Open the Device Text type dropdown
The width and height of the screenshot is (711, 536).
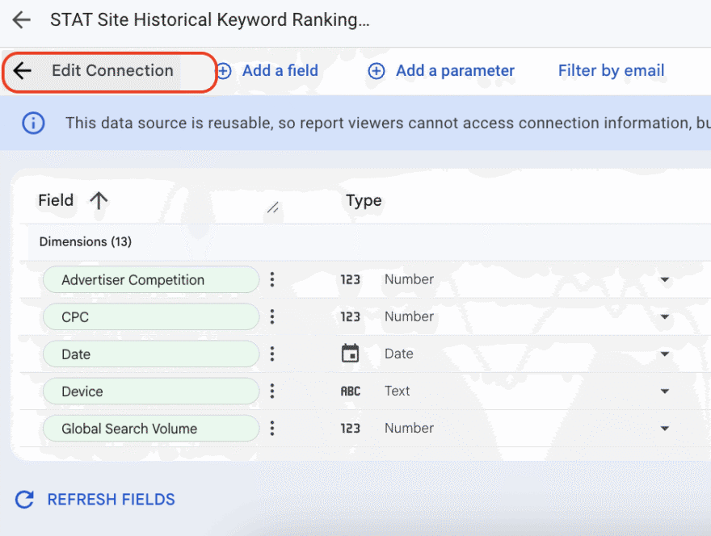point(664,392)
